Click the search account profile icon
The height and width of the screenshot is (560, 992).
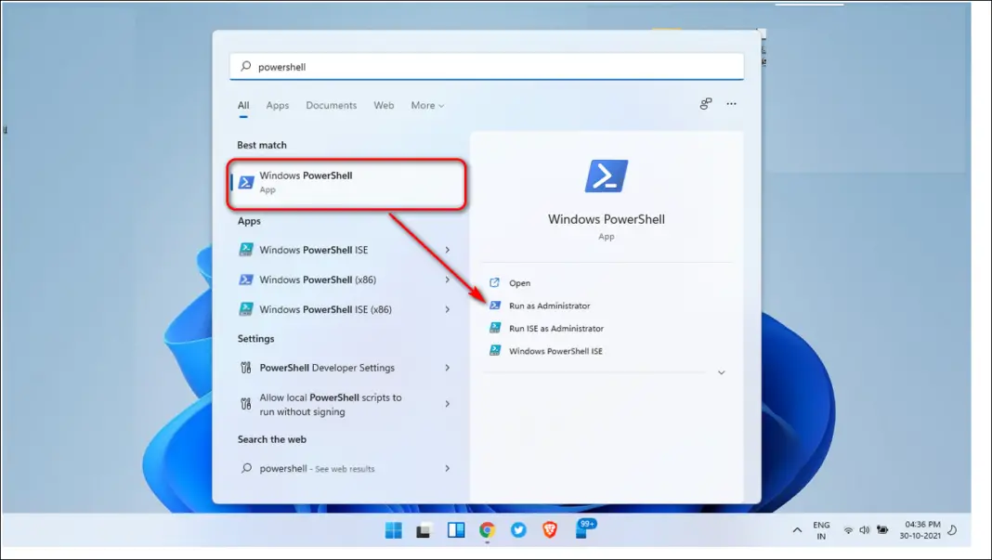[x=705, y=104]
